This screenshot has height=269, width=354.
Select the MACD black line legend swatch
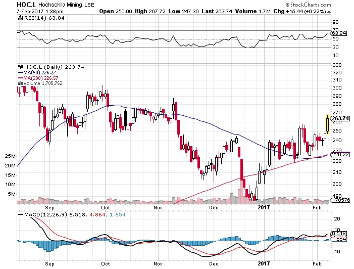(x=20, y=215)
